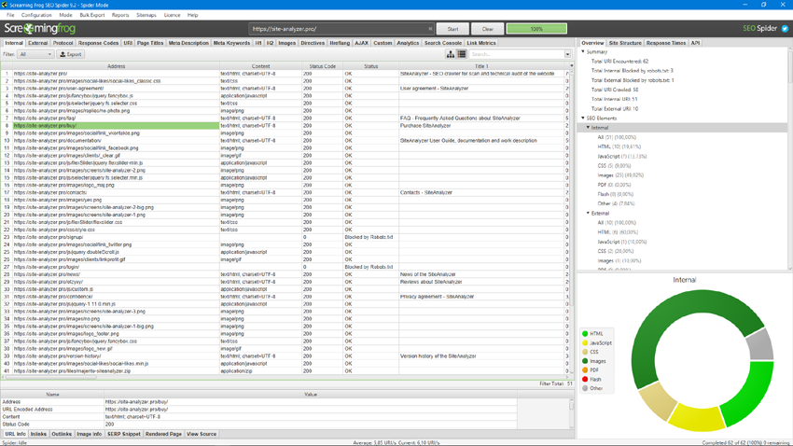The width and height of the screenshot is (793, 446).
Task: Open the Page Titles tab
Action: tap(150, 43)
